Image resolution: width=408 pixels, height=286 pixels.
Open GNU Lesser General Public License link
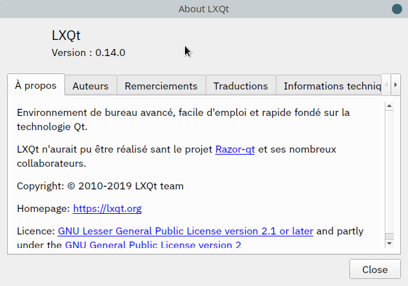(x=185, y=231)
